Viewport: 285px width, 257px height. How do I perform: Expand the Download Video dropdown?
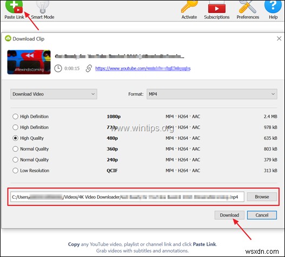click(54, 94)
